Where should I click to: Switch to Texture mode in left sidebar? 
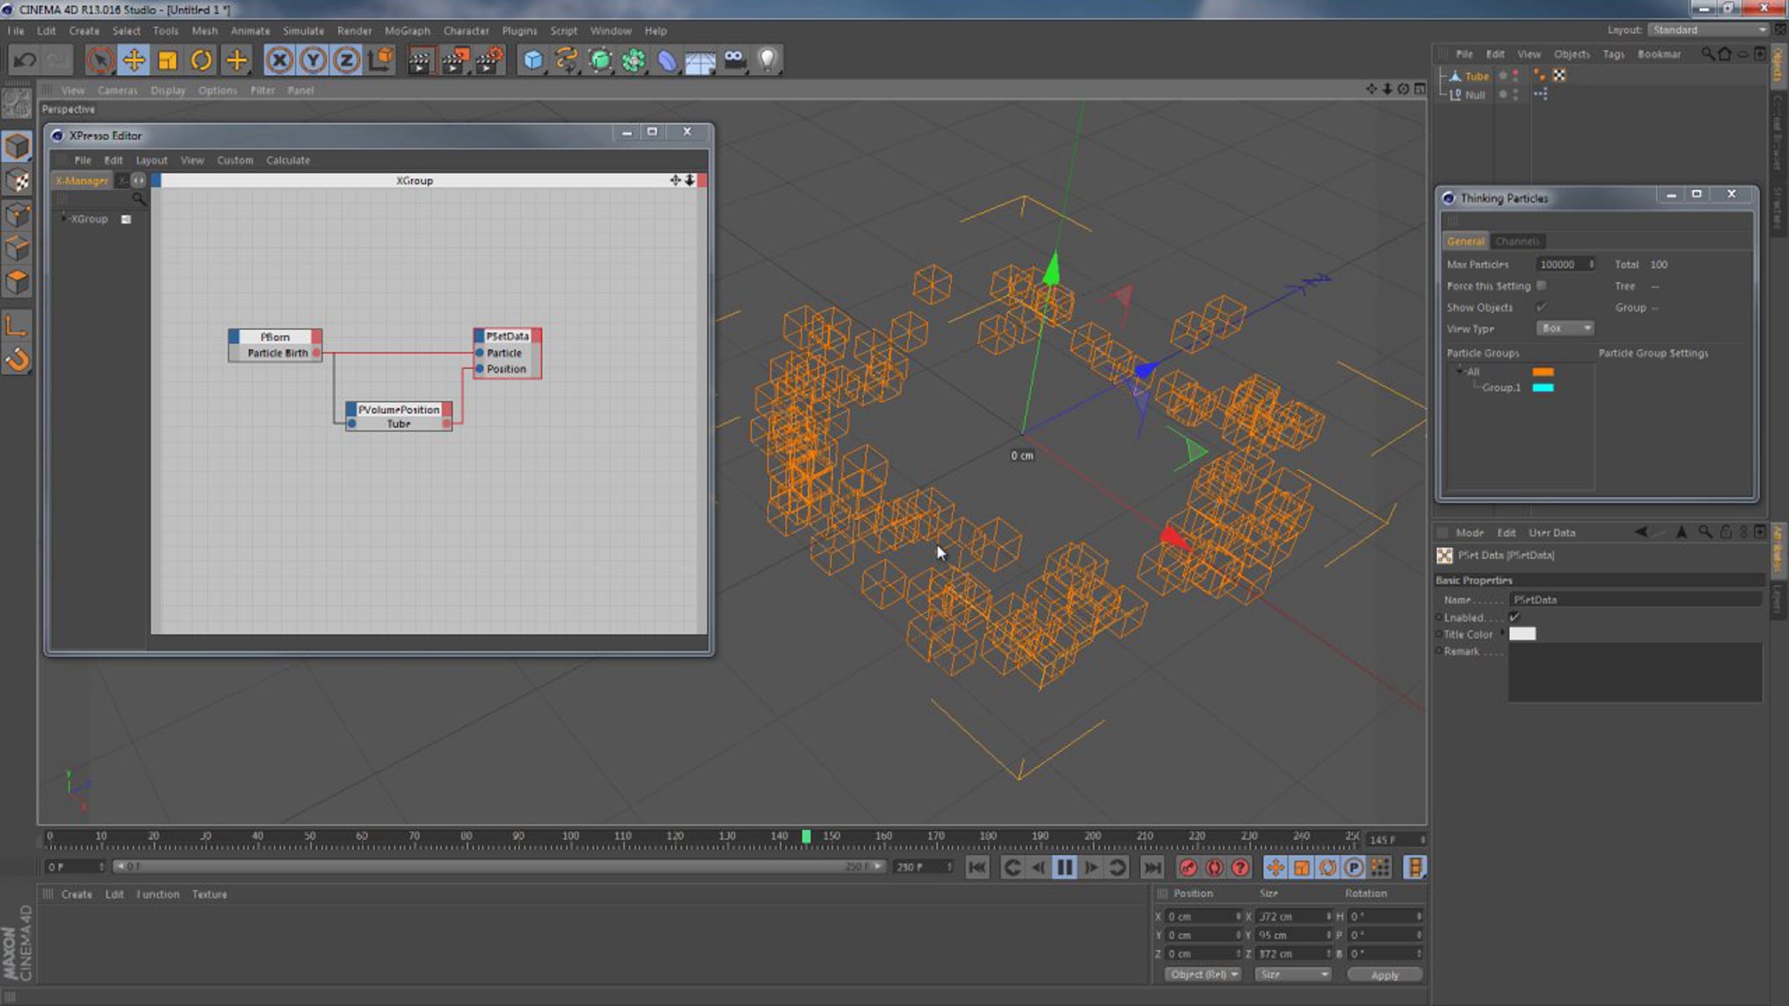[x=16, y=181]
